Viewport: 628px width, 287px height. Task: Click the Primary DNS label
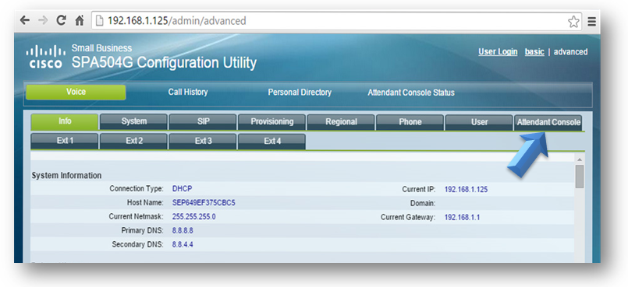coord(142,230)
